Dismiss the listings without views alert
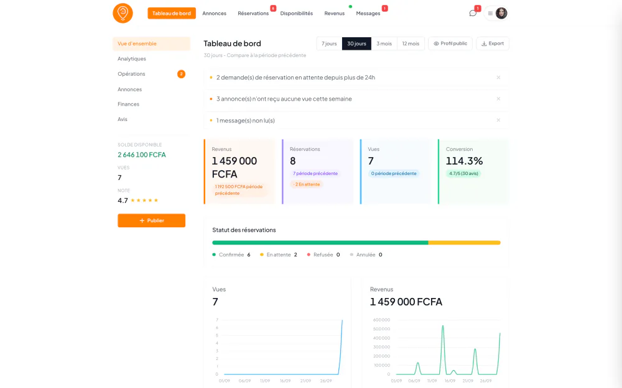The image size is (622, 388). [x=498, y=99]
